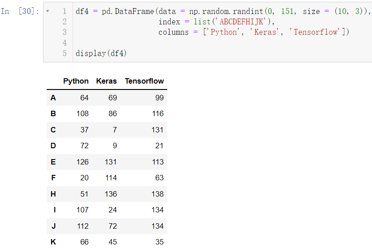Click line number 3 in the gutter
372x249 pixels.
coord(64,32)
